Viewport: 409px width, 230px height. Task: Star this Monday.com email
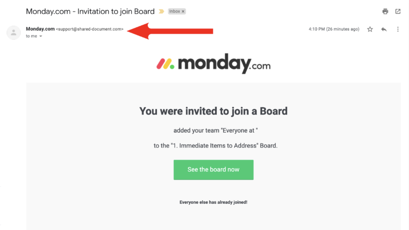pos(370,29)
